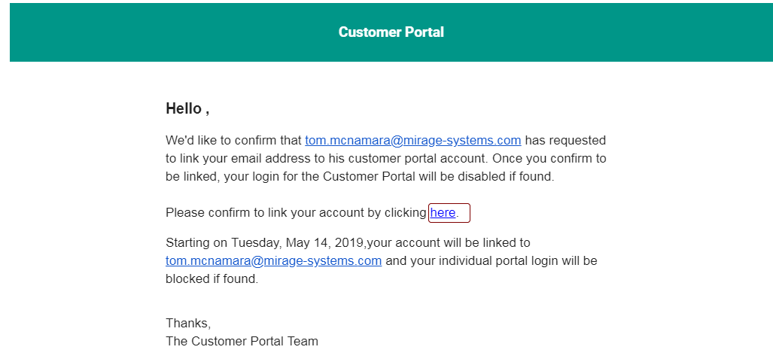773x359 pixels.
Task: Open the tom.mcnamara email link in first paragraph
Action: point(412,141)
